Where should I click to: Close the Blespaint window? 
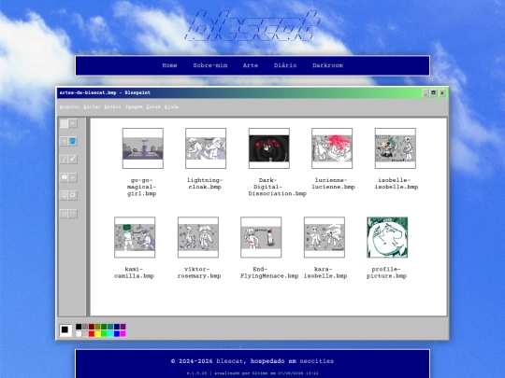click(442, 93)
